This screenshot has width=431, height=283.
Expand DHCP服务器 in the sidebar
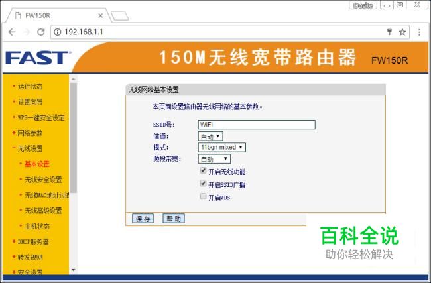[x=33, y=242]
